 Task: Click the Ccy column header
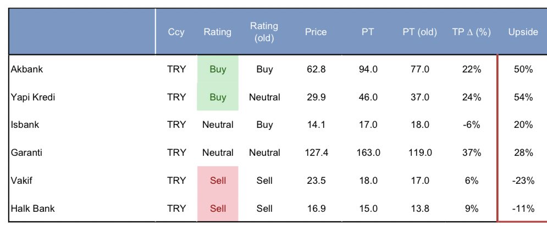click(176, 32)
